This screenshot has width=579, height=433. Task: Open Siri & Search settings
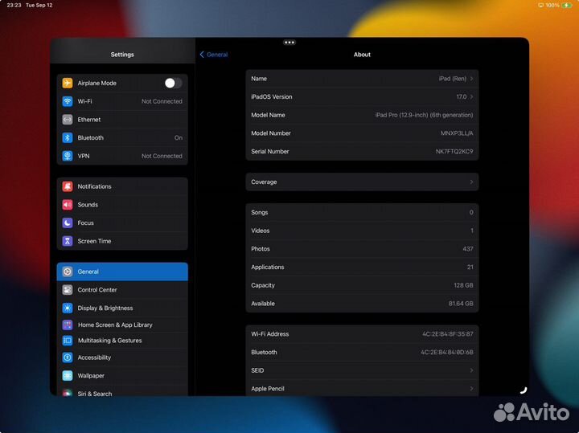click(x=122, y=391)
